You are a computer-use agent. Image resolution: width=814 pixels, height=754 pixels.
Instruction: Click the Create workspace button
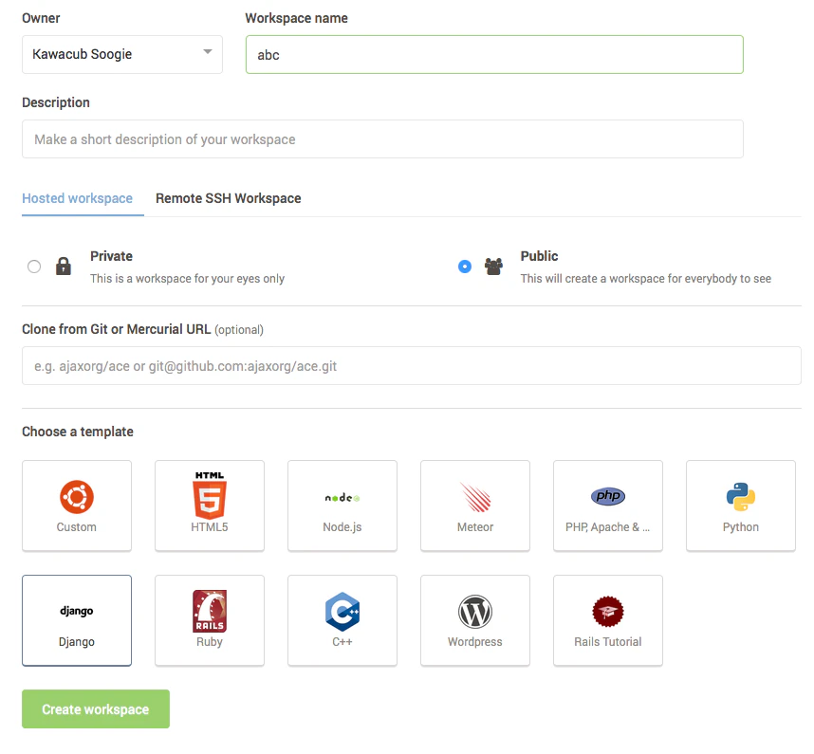click(96, 708)
